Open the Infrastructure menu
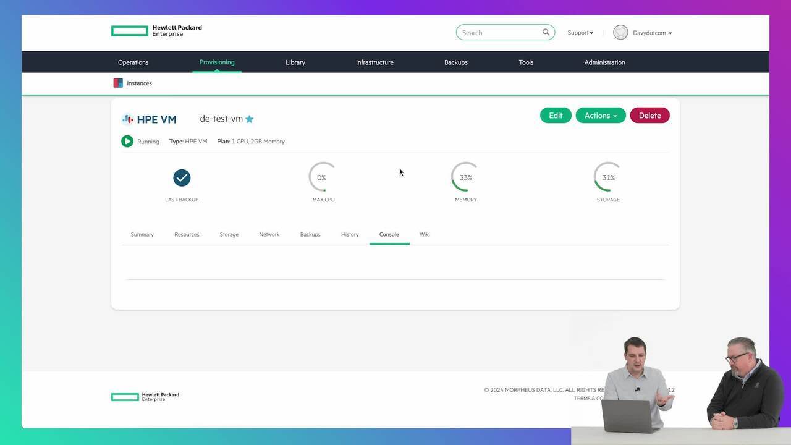This screenshot has height=445, width=791. coord(374,62)
